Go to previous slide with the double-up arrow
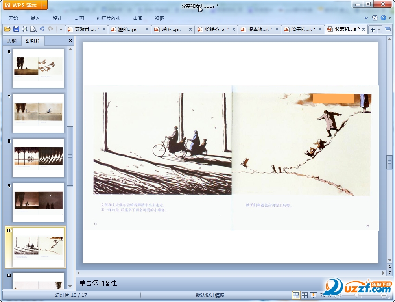The height and width of the screenshot is (302, 395). (x=389, y=267)
